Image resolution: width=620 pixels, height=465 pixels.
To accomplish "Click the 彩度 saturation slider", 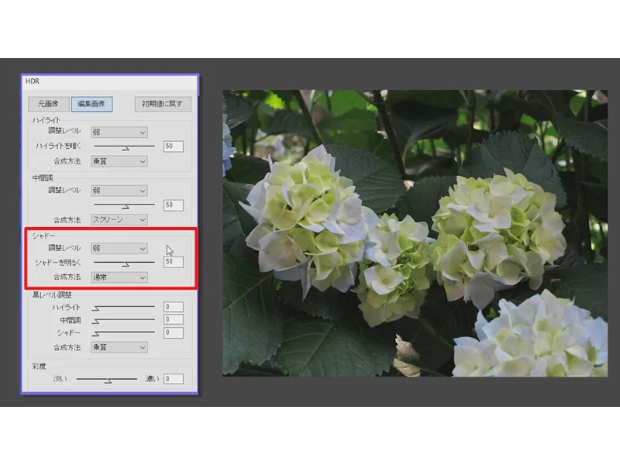I will click(x=107, y=379).
